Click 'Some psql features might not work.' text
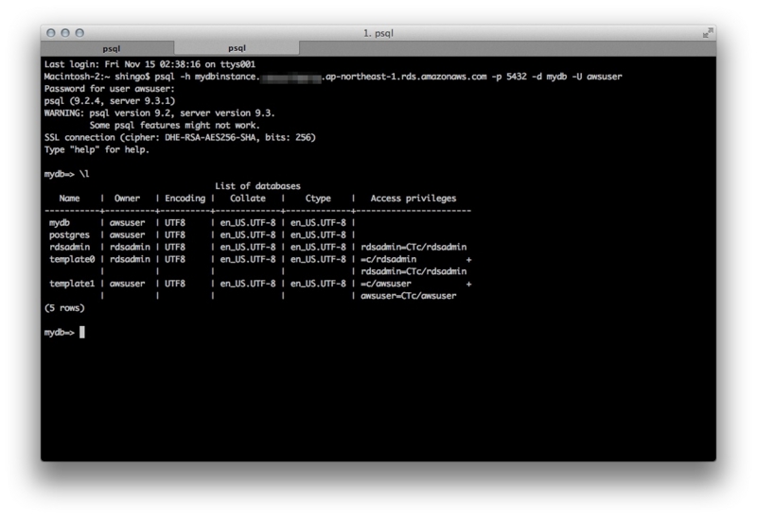Screen dimensions: 757x518 point(175,125)
